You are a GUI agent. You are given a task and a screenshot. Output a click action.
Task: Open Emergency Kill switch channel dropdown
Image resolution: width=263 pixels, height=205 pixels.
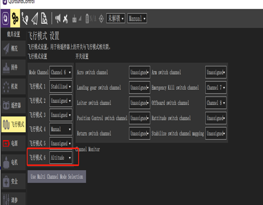(x=216, y=88)
